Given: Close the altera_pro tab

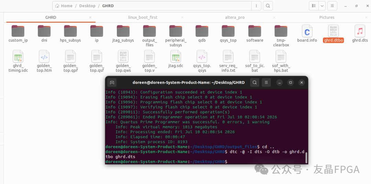Looking at the screenshot, I should click(274, 18).
